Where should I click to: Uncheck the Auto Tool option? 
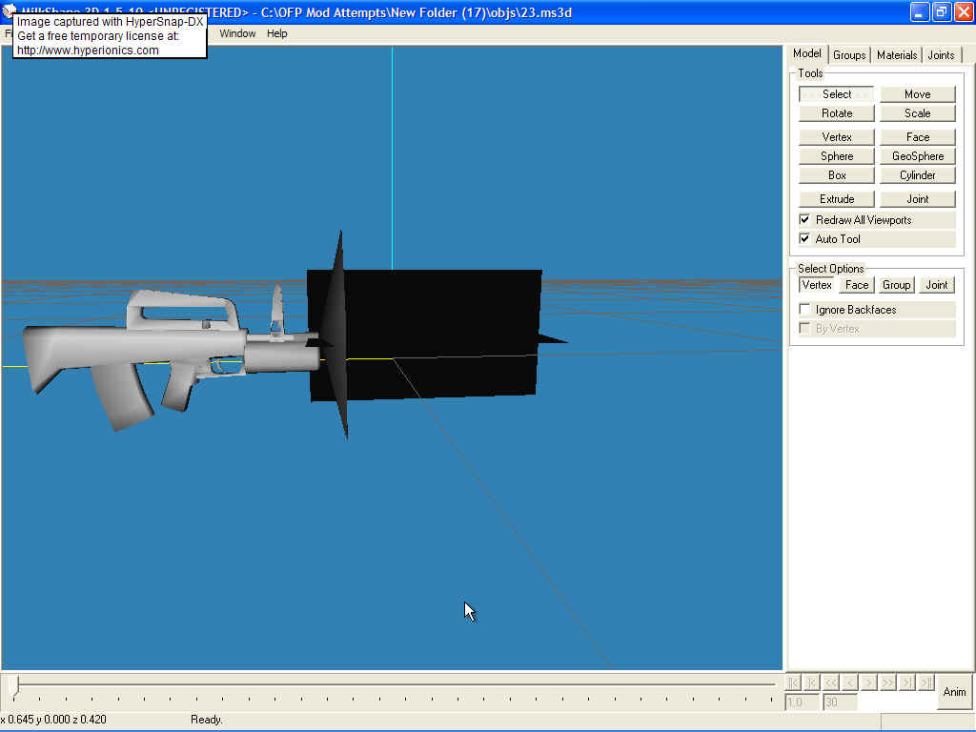805,239
